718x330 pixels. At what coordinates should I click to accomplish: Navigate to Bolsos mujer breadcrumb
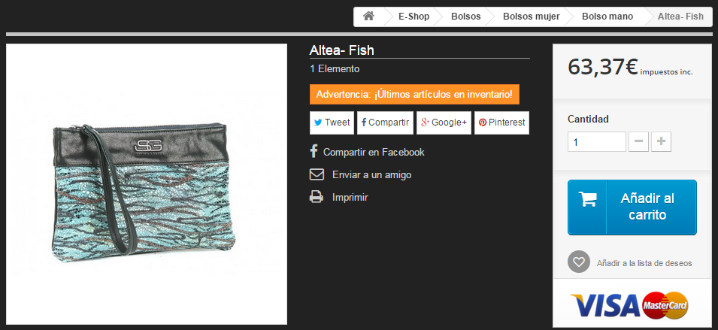pos(532,17)
